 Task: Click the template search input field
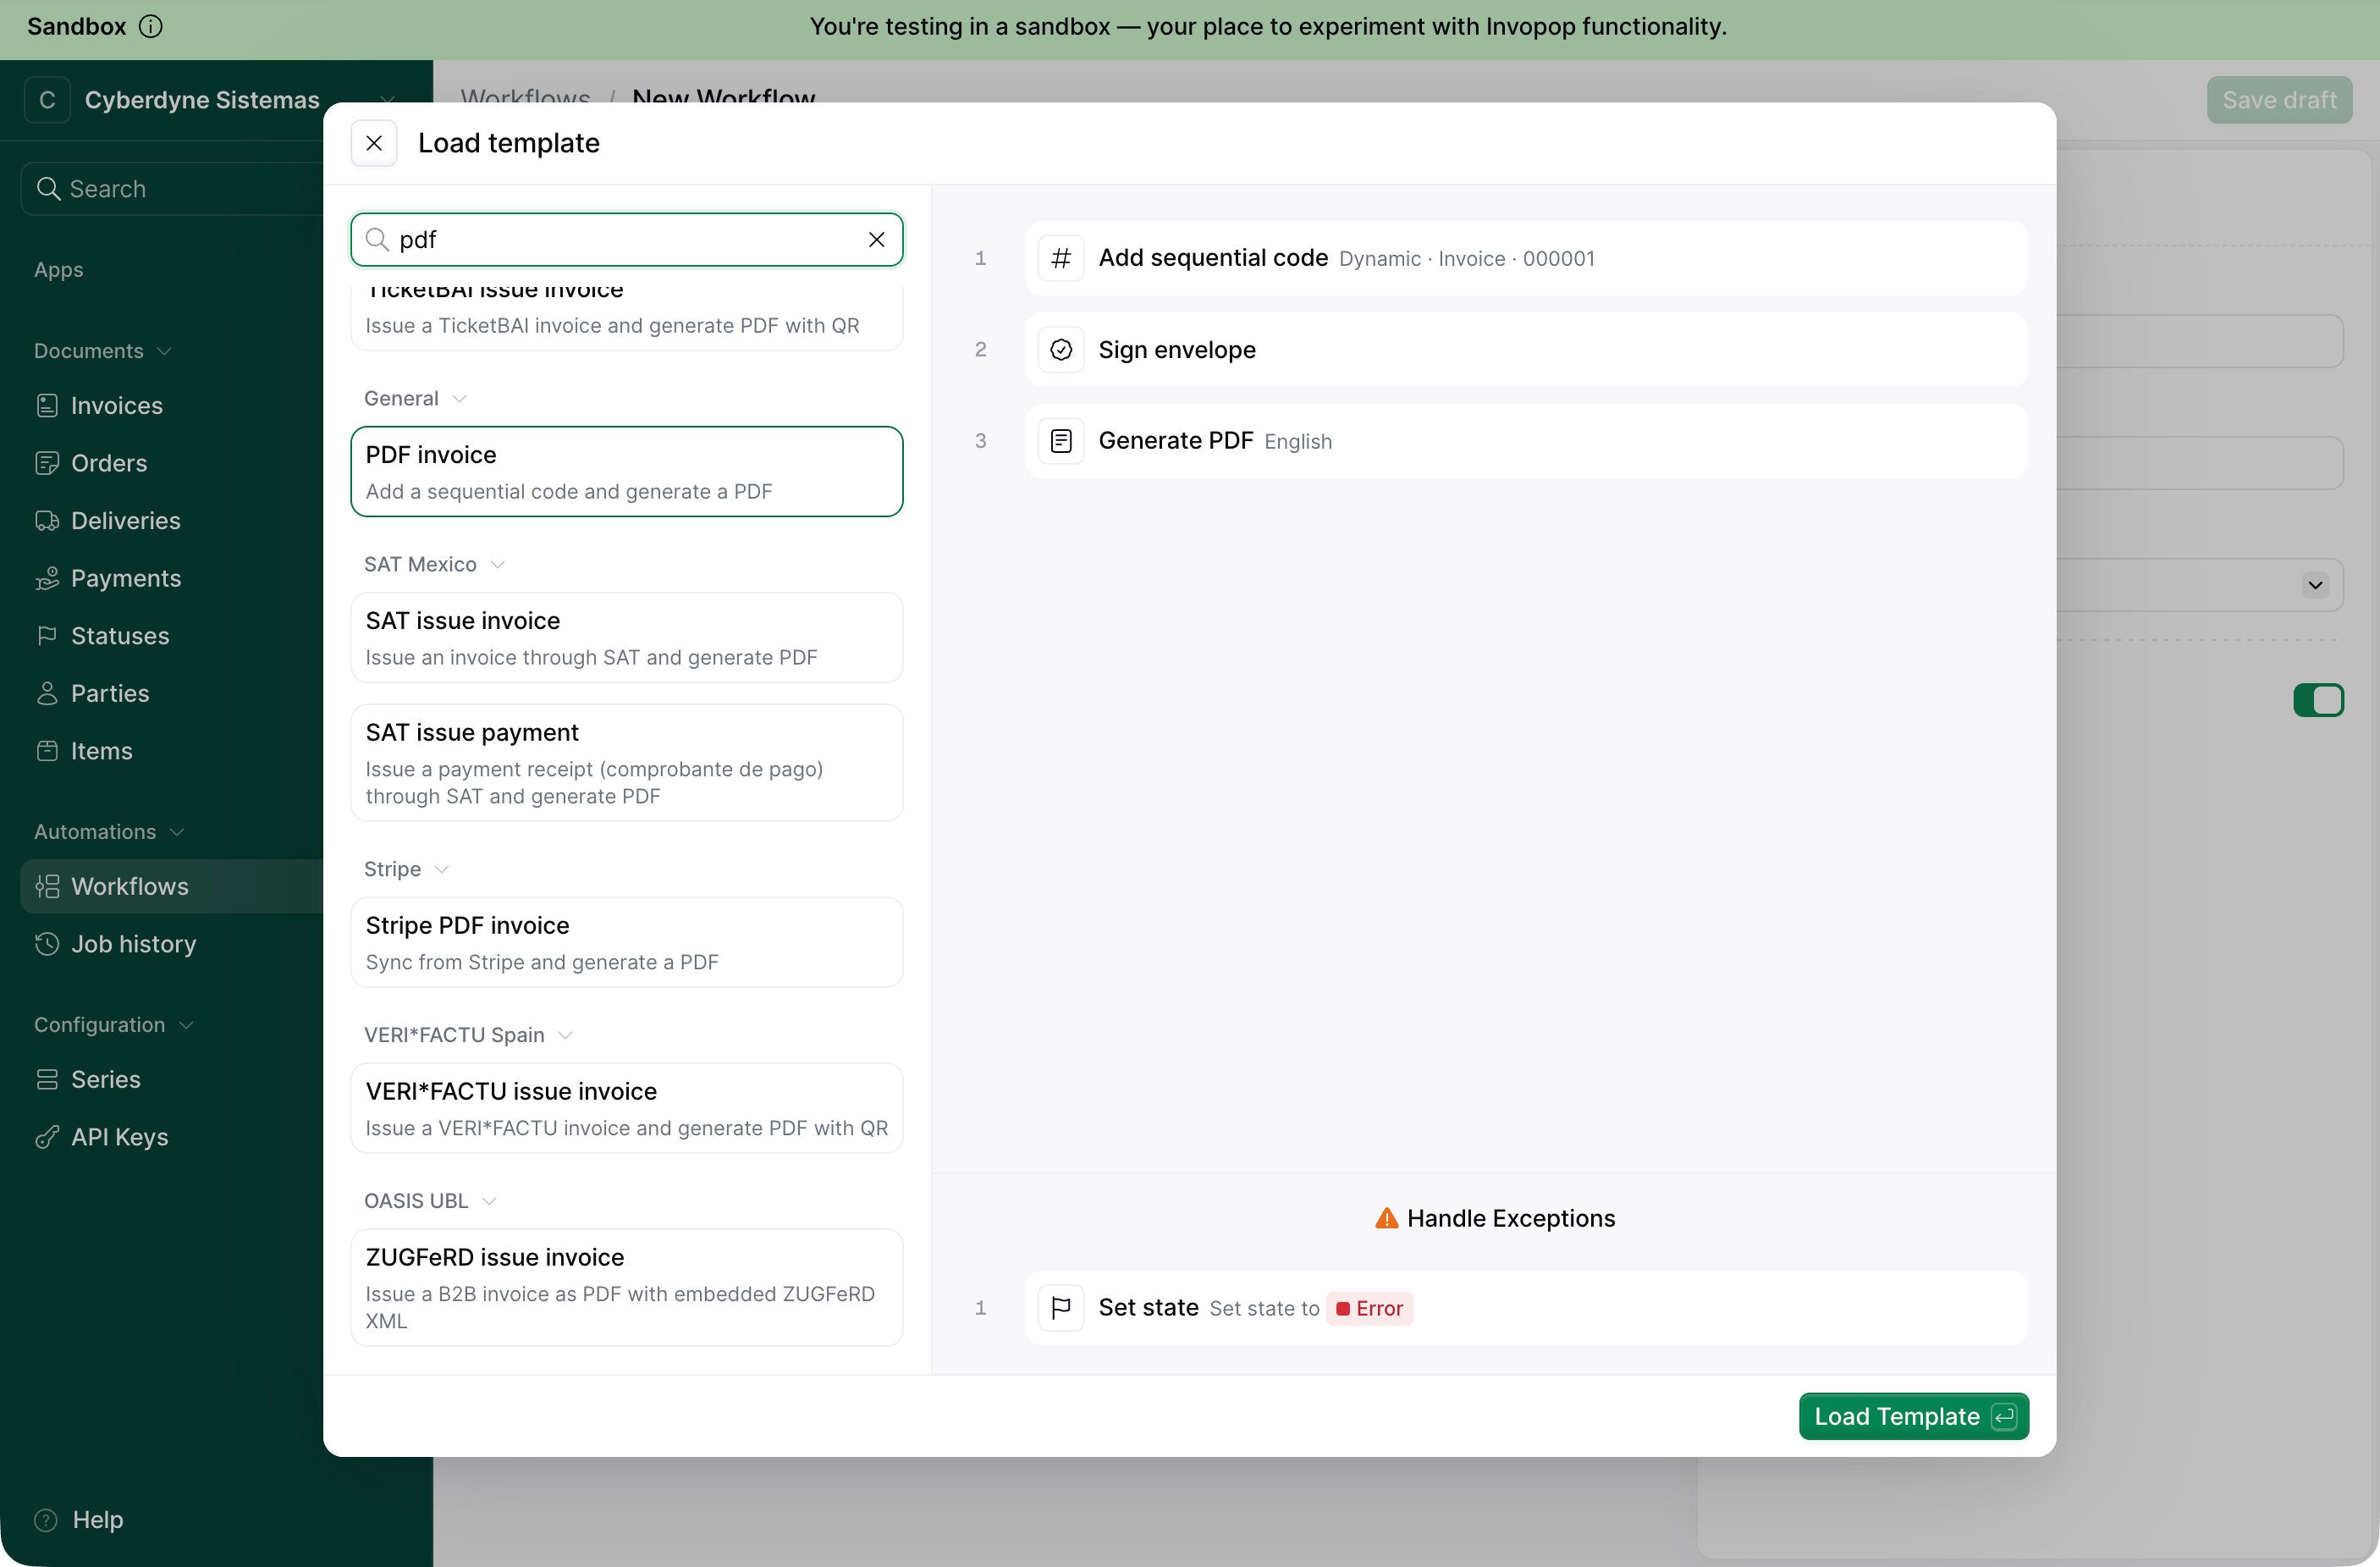pos(627,240)
